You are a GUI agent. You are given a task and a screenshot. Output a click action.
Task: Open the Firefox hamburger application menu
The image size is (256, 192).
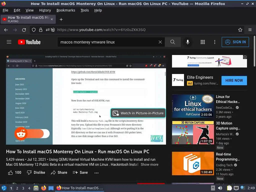250,30
